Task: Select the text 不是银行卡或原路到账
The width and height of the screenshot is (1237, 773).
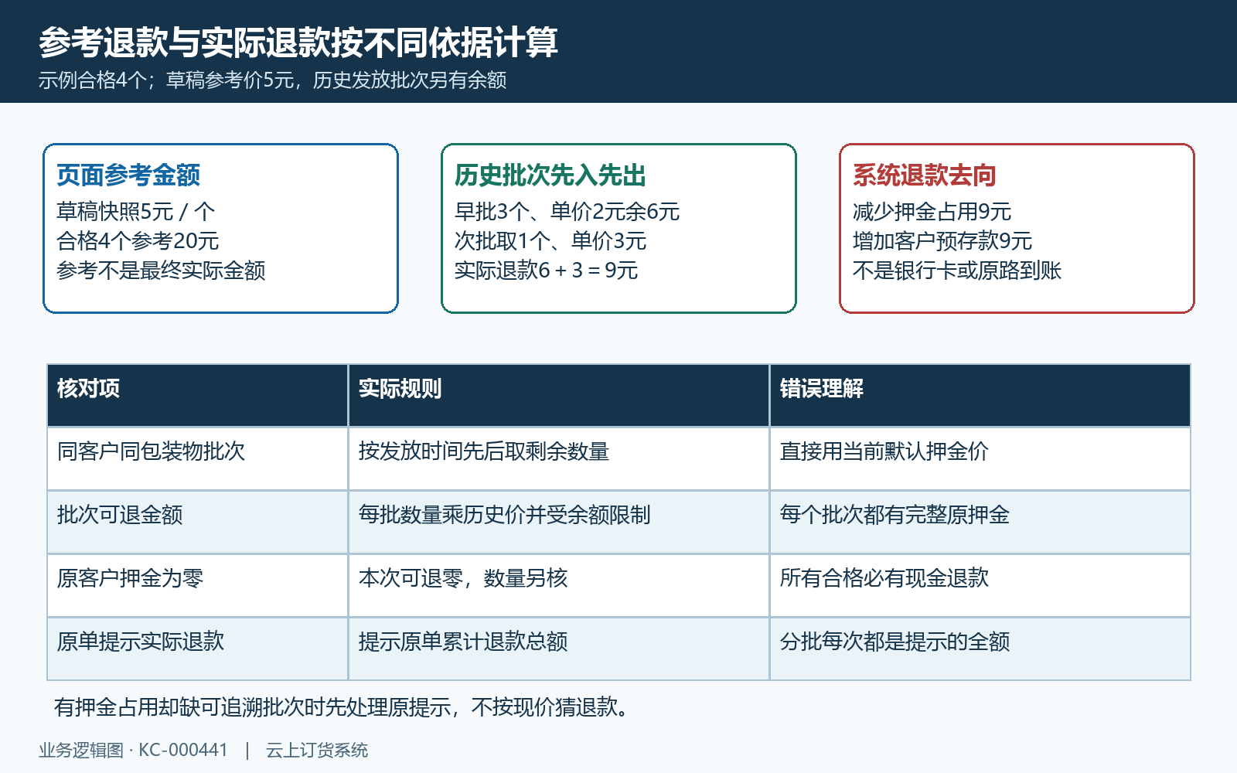Action: [957, 270]
